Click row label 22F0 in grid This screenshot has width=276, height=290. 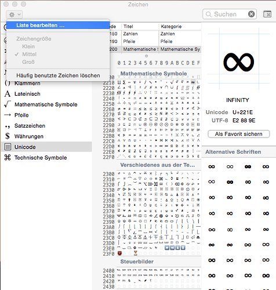108,157
